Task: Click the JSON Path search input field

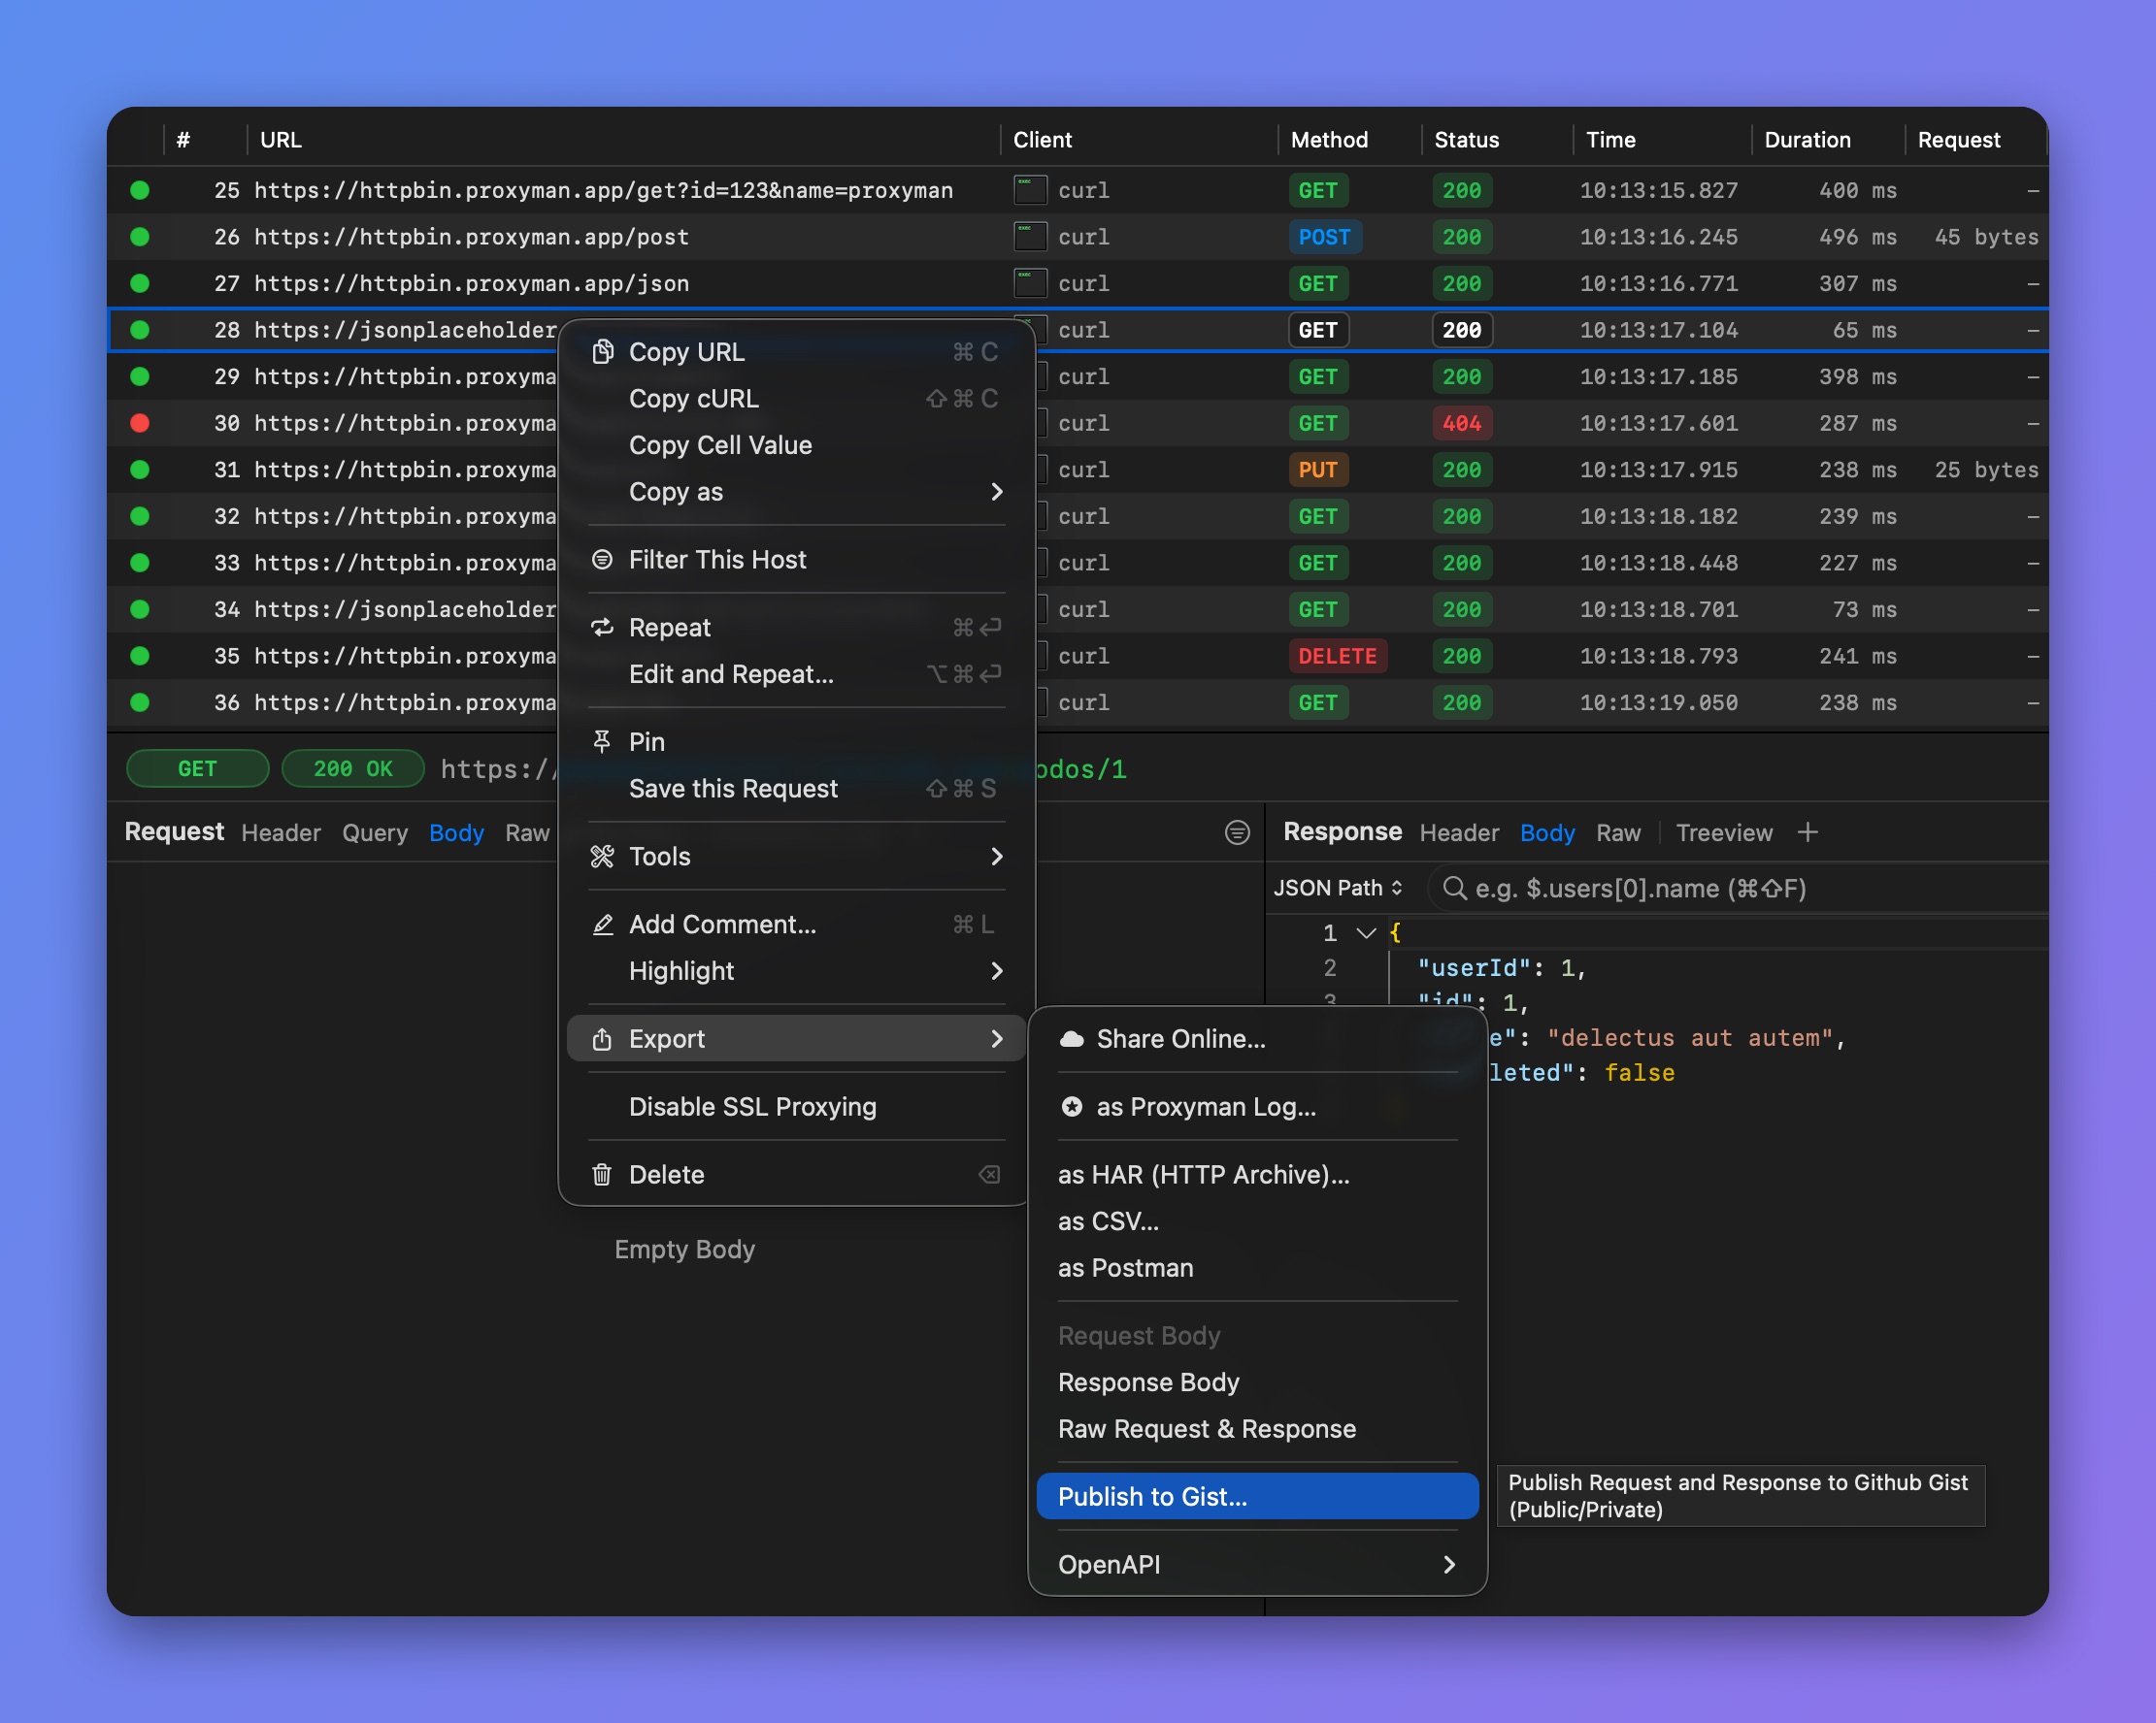Action: [1738, 889]
